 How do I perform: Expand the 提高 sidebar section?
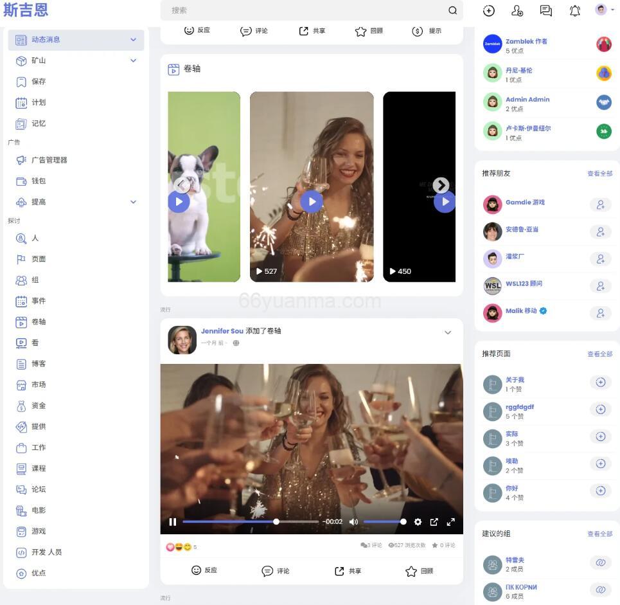tap(133, 201)
